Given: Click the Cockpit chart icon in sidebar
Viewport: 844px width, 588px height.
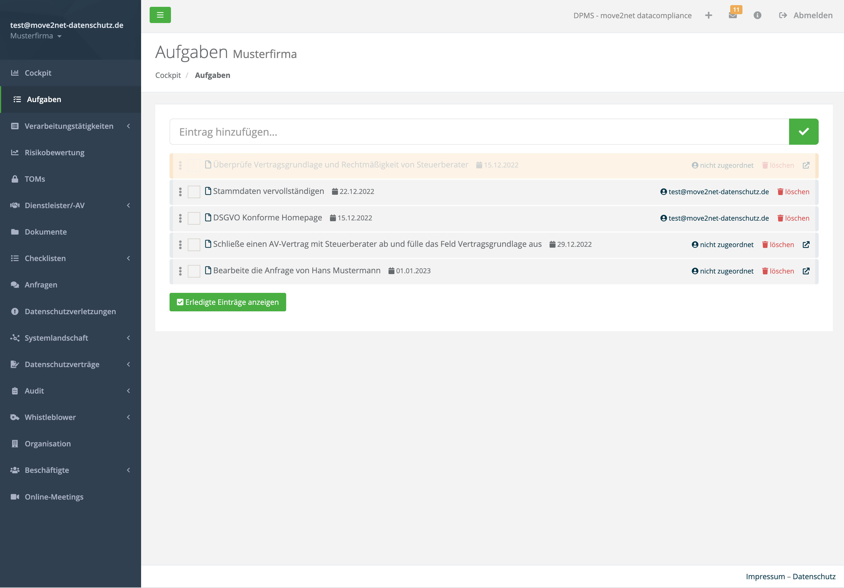Looking at the screenshot, I should [x=15, y=73].
